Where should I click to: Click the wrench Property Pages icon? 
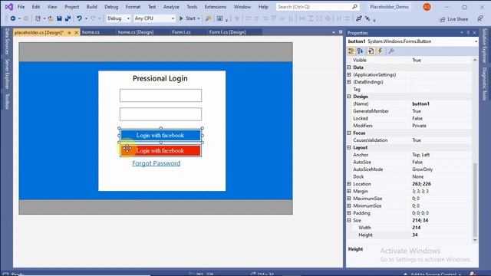point(391,51)
